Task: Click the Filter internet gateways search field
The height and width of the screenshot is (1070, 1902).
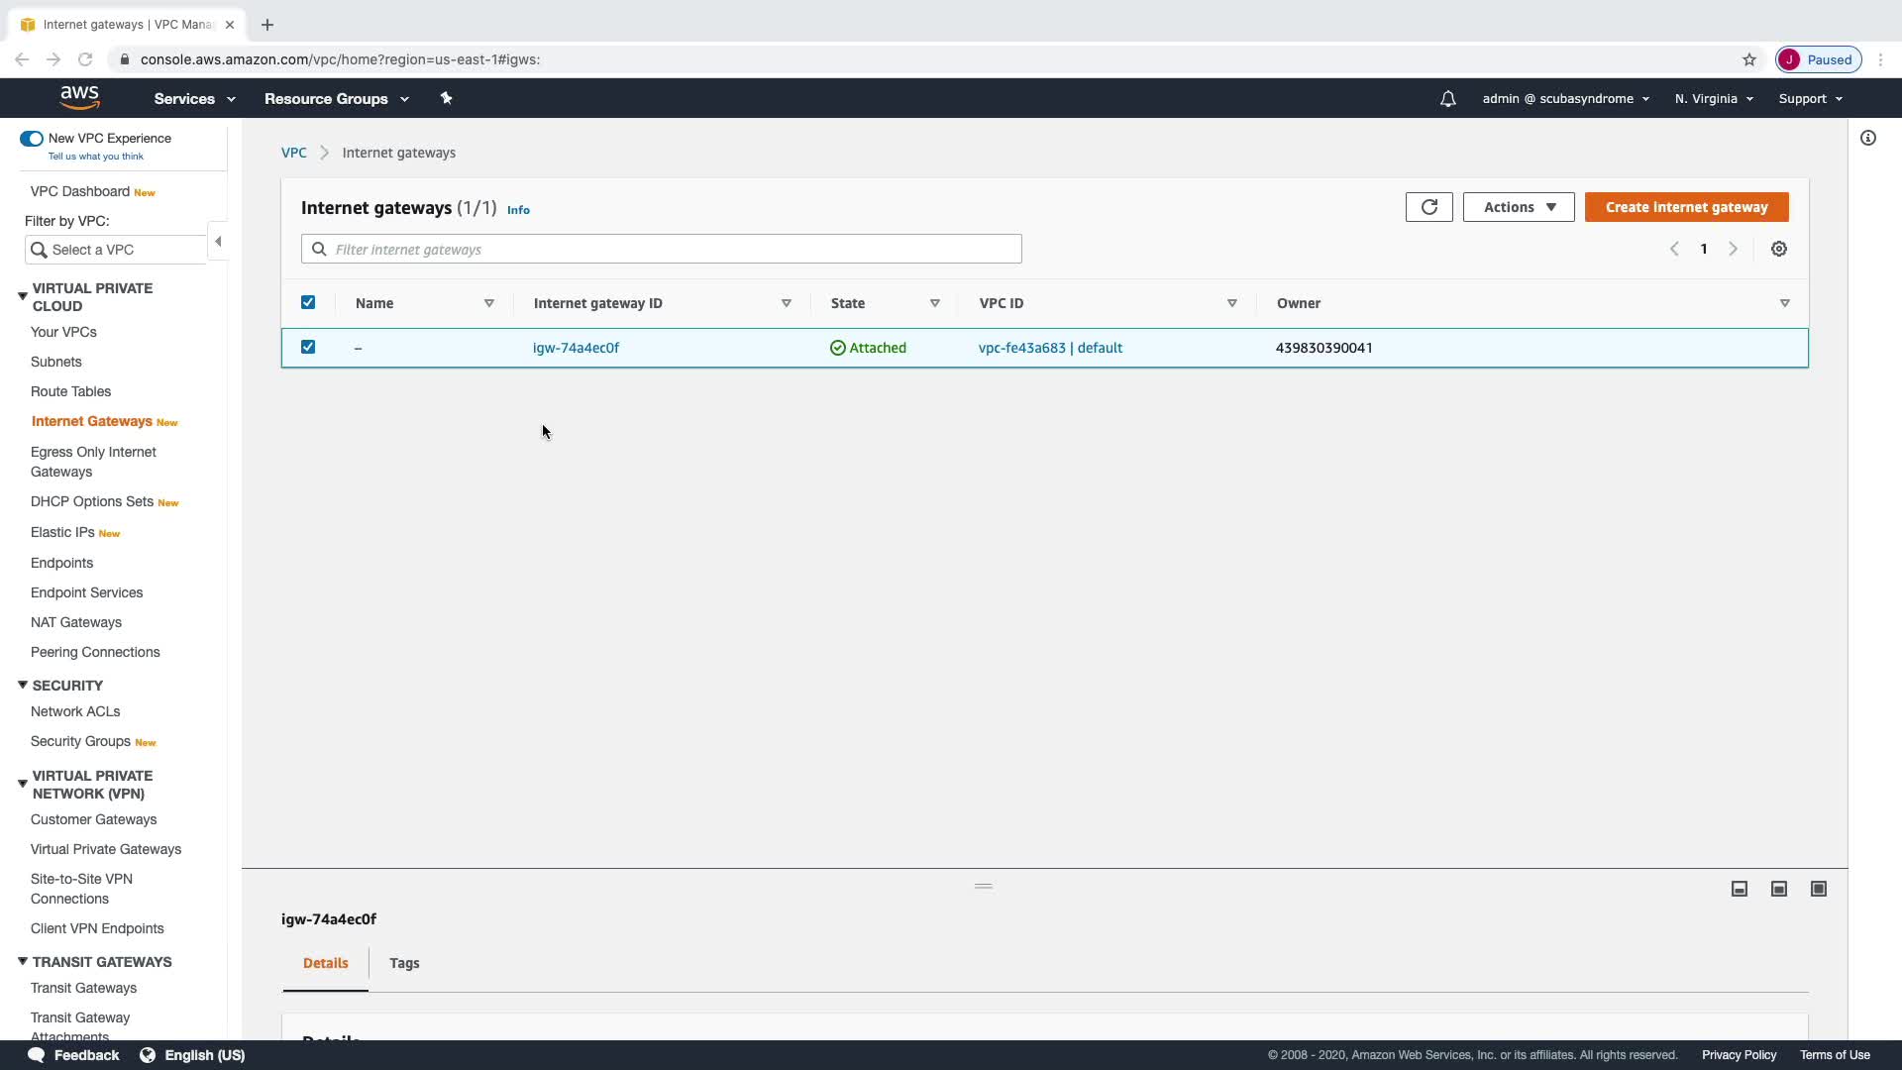Action: [662, 250]
